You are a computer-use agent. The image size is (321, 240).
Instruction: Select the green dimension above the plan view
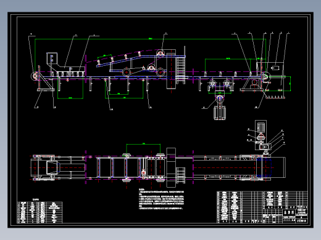pos(143,144)
